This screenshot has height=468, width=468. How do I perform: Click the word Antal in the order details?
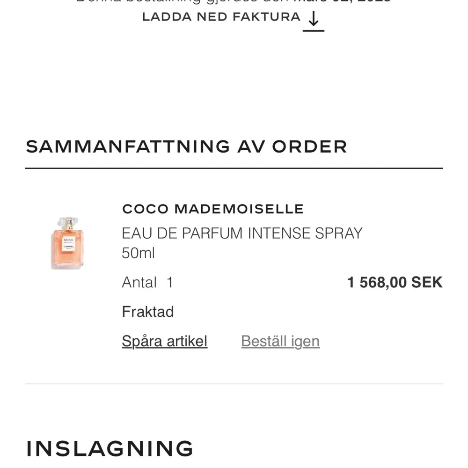pyautogui.click(x=139, y=282)
